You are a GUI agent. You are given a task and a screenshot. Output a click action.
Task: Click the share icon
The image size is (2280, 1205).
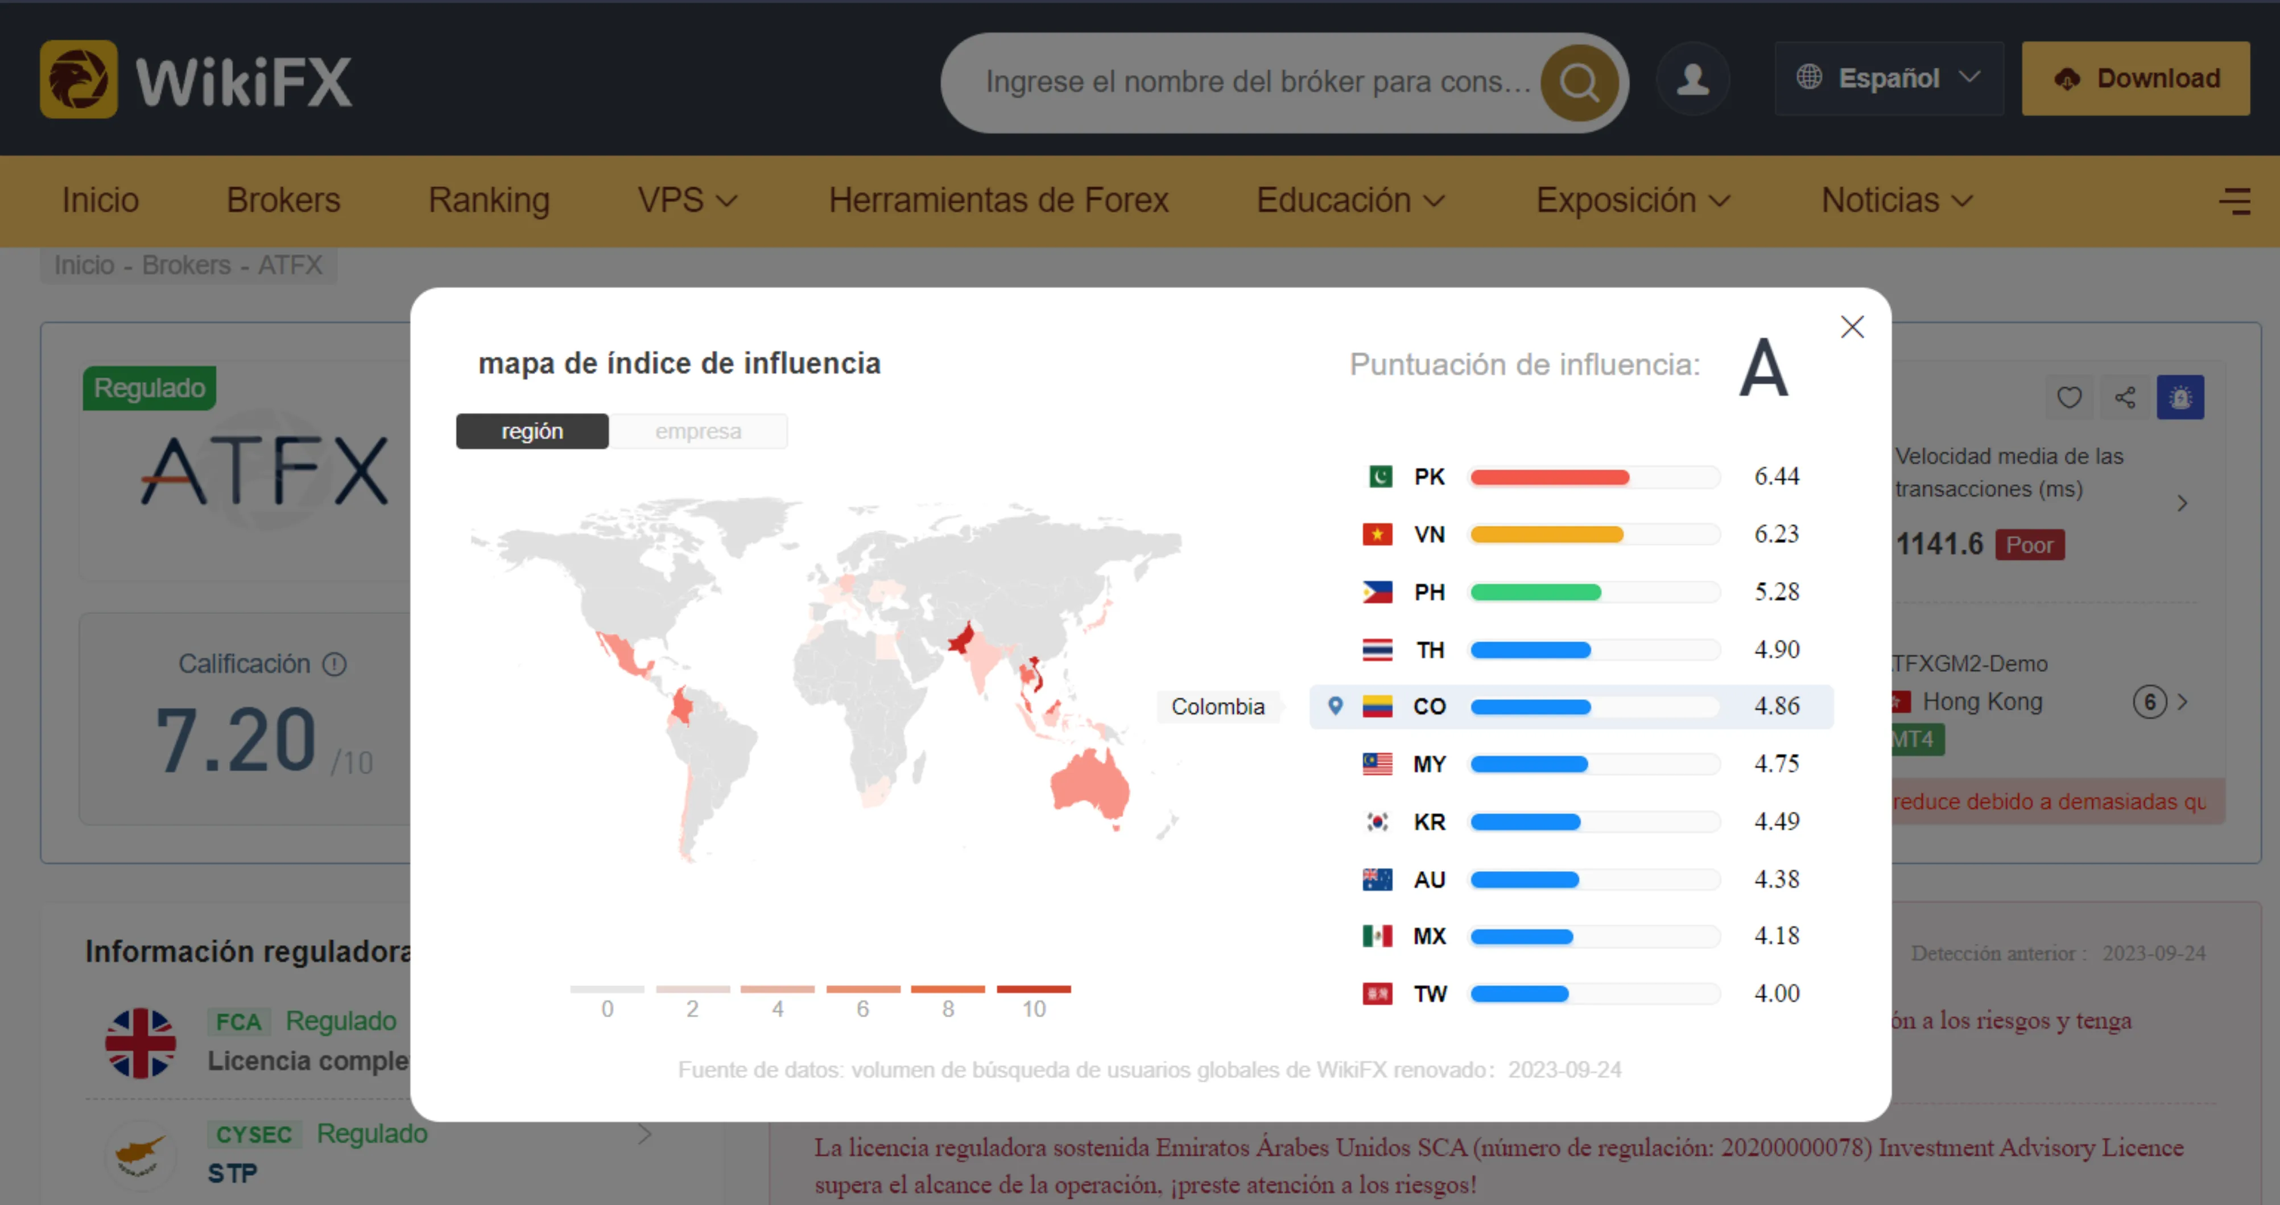(2125, 398)
